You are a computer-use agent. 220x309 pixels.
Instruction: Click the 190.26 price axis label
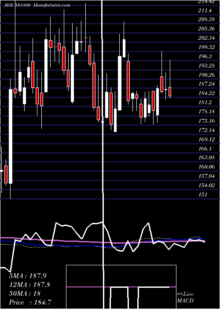tap(207, 75)
